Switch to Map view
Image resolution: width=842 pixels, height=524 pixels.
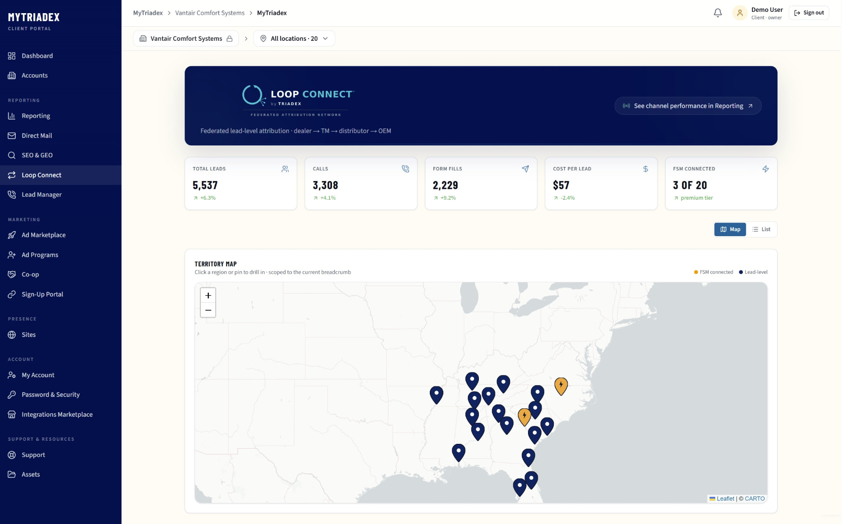[730, 229]
